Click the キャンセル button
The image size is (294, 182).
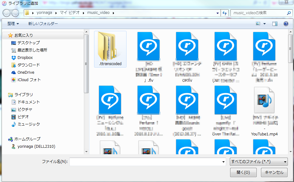[x=274, y=172]
